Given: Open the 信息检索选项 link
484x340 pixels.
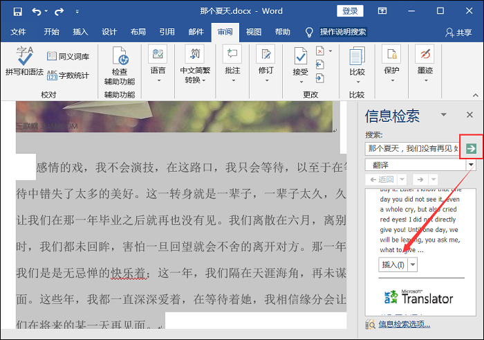Looking at the screenshot, I should pos(404,324).
